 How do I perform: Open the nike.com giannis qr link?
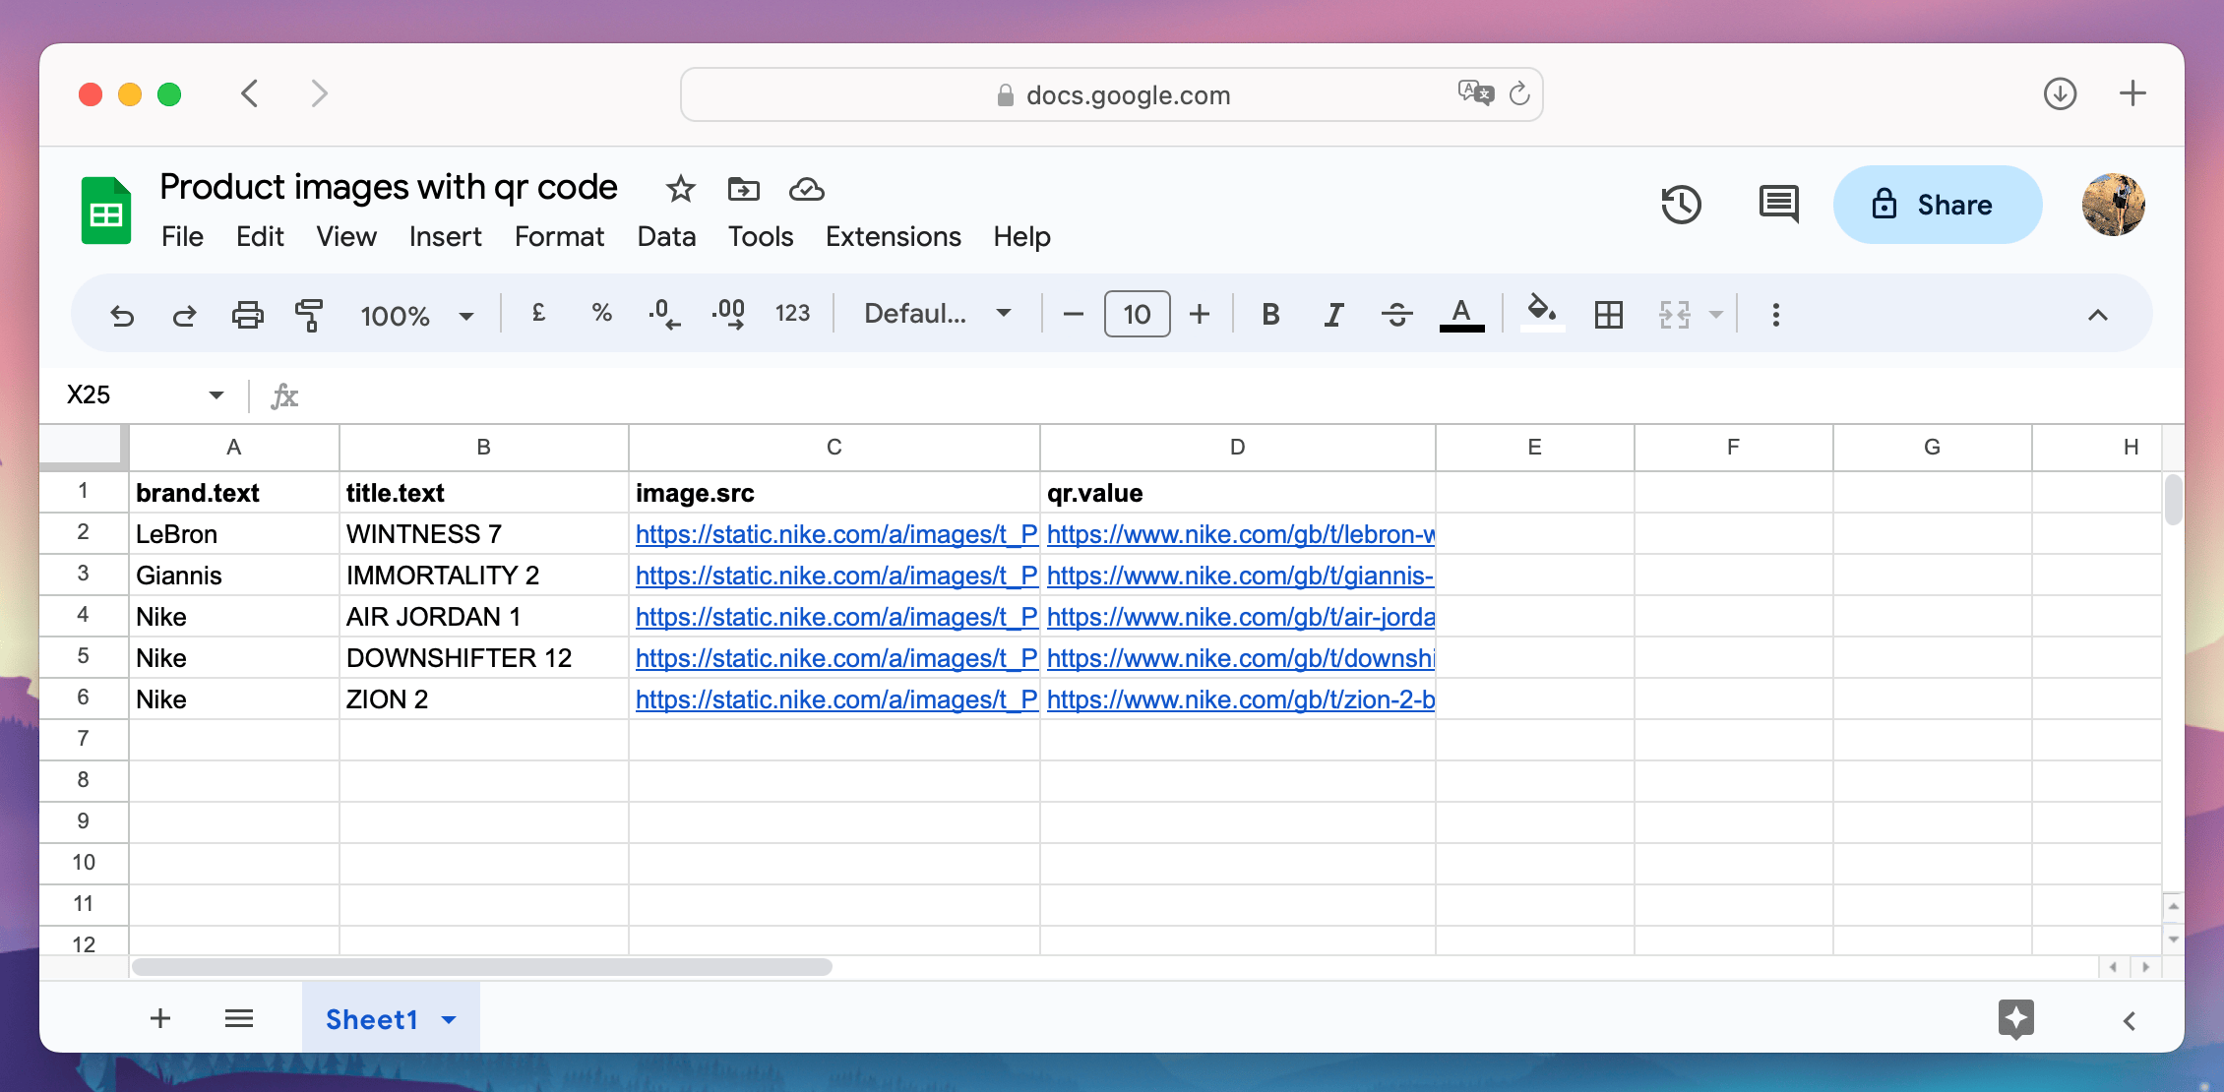tap(1240, 576)
